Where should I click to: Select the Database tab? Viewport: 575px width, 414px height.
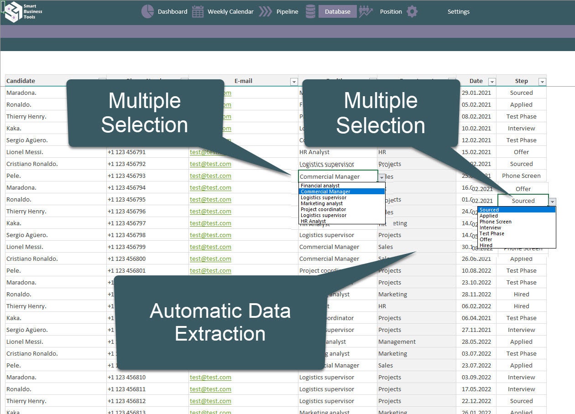338,12
